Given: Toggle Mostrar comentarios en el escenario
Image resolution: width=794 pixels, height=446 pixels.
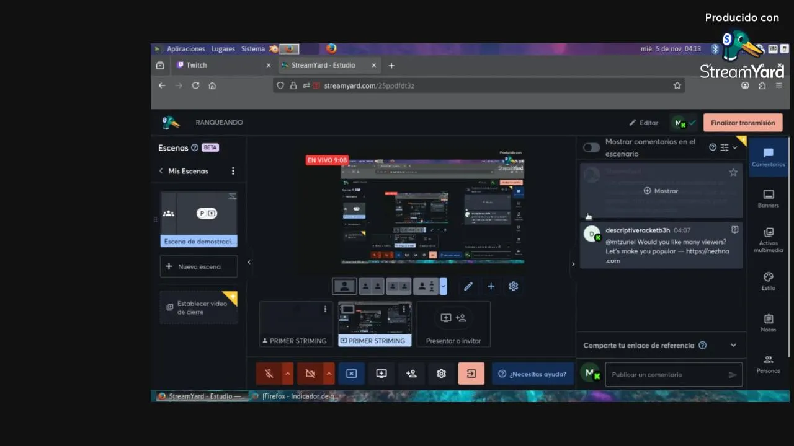Looking at the screenshot, I should point(591,147).
